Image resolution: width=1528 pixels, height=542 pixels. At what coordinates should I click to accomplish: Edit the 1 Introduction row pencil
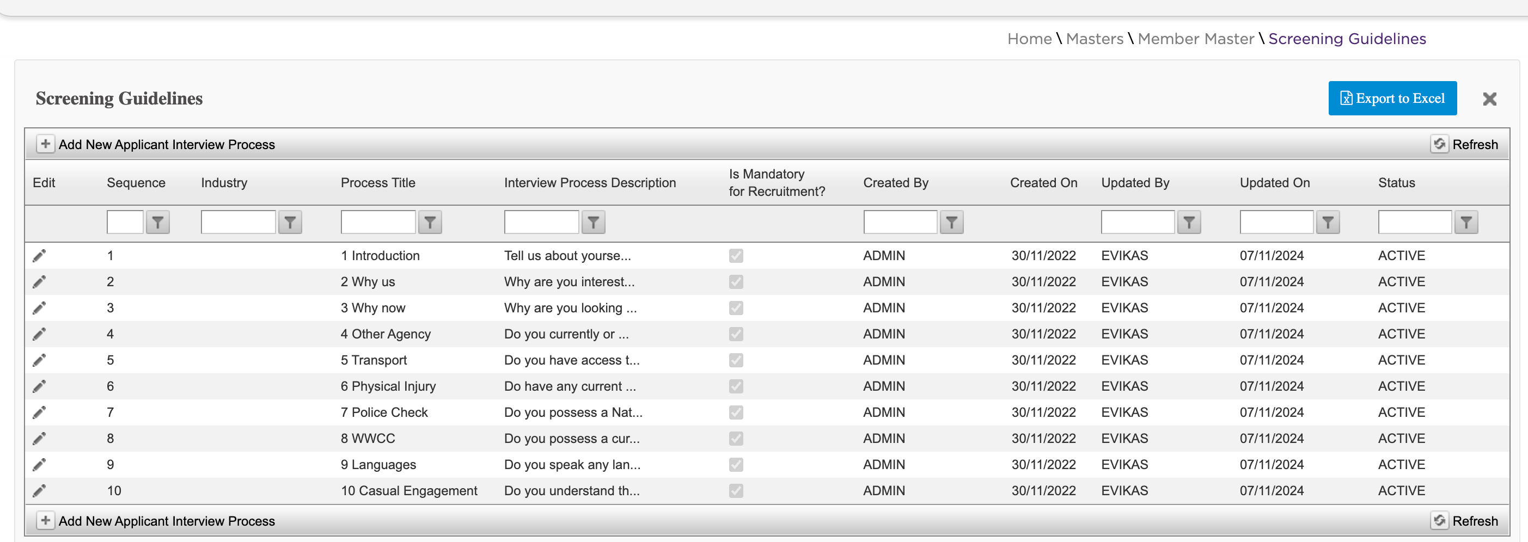click(x=39, y=256)
